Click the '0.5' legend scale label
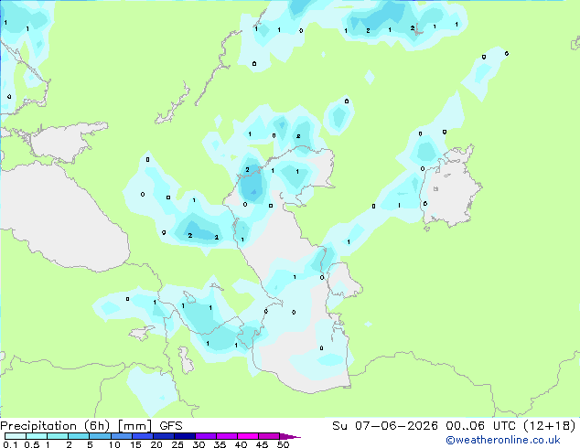The image size is (580, 448). [x=32, y=444]
